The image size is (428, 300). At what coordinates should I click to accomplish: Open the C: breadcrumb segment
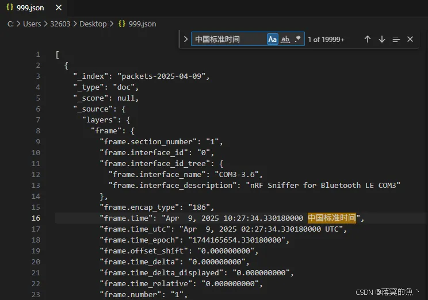pyautogui.click(x=10, y=24)
